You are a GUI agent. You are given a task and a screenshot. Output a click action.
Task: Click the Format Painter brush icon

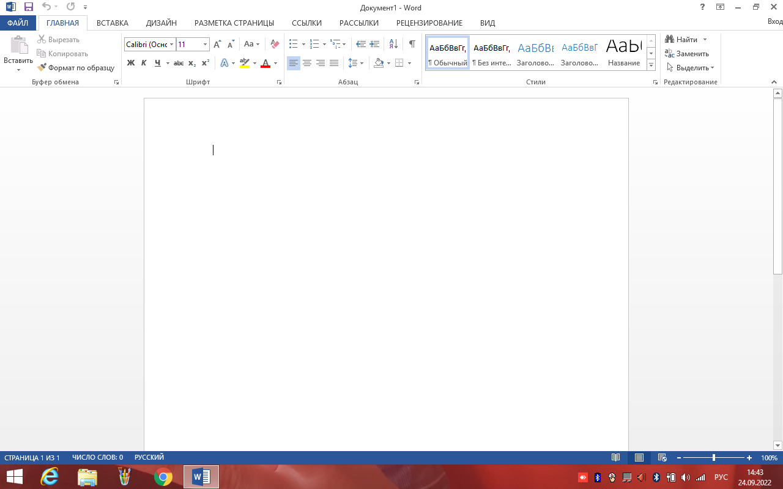point(42,68)
